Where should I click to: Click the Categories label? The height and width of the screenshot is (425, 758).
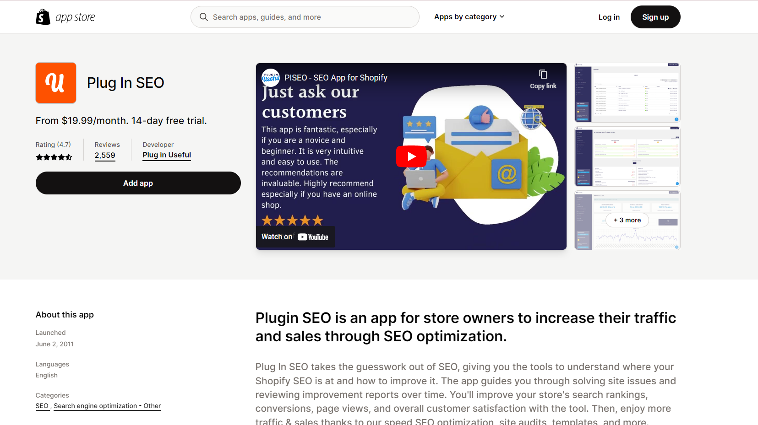point(52,395)
